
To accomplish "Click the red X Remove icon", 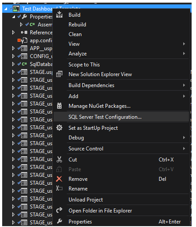I will 59,179.
